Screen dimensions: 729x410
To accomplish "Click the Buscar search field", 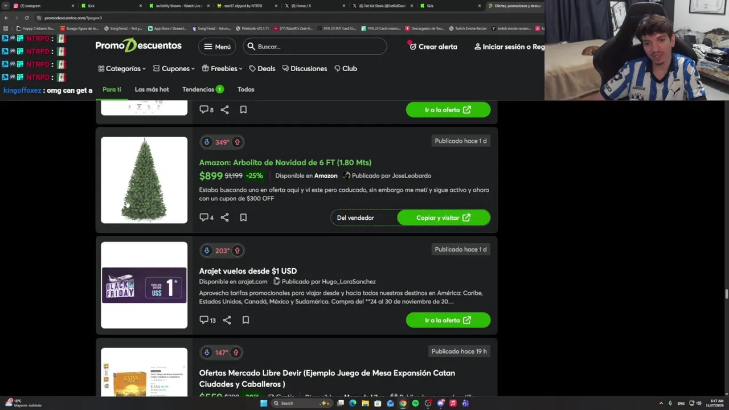I will pyautogui.click(x=315, y=47).
